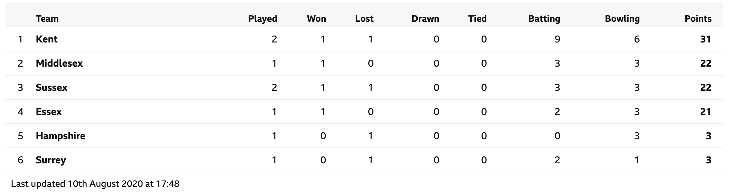Click the Played column header
731x192 pixels.
(263, 19)
